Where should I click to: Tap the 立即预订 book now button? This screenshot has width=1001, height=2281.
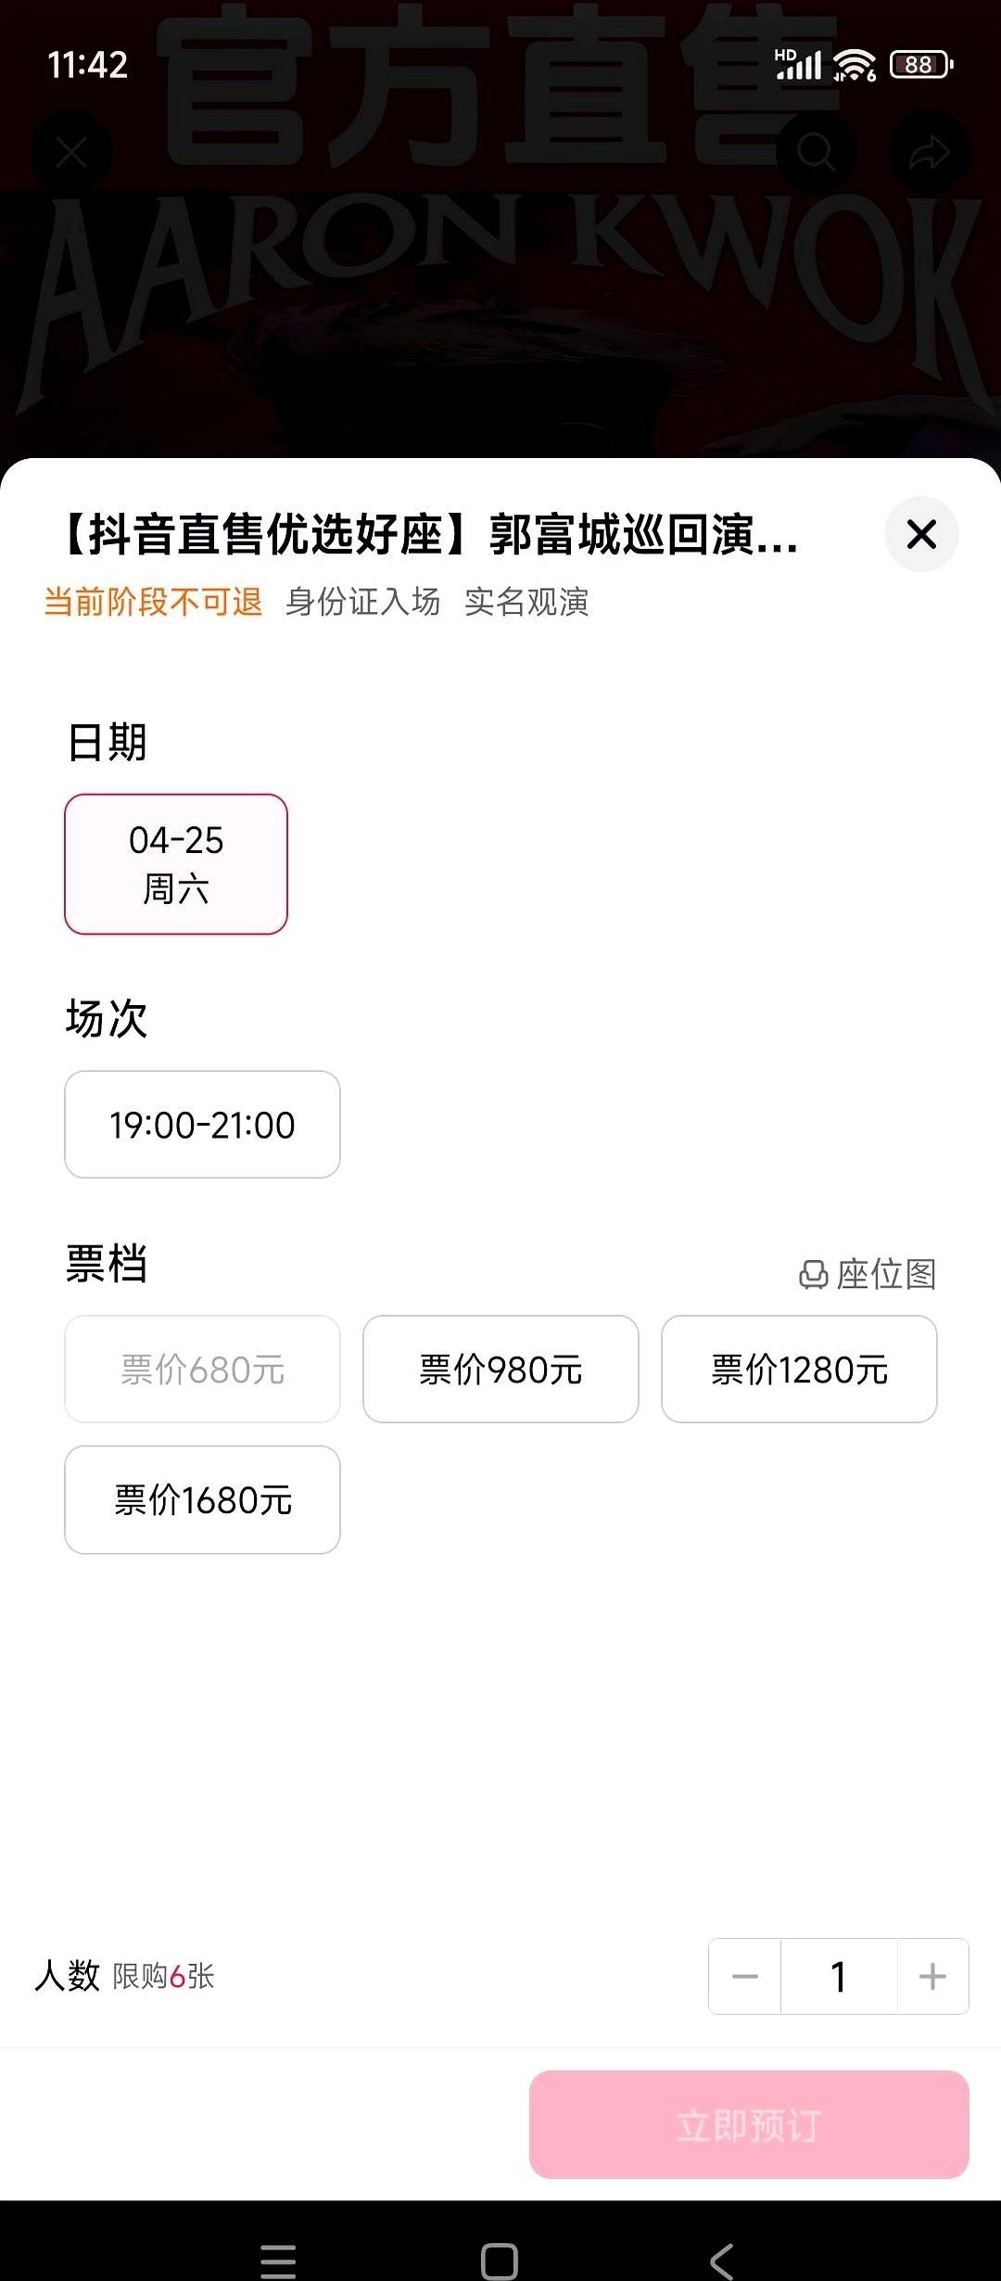749,2124
